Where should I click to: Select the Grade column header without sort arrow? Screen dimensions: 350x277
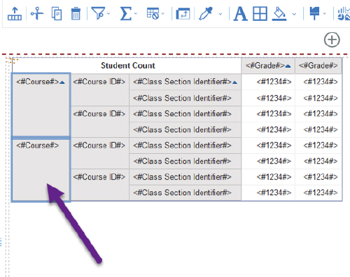pyautogui.click(x=318, y=66)
